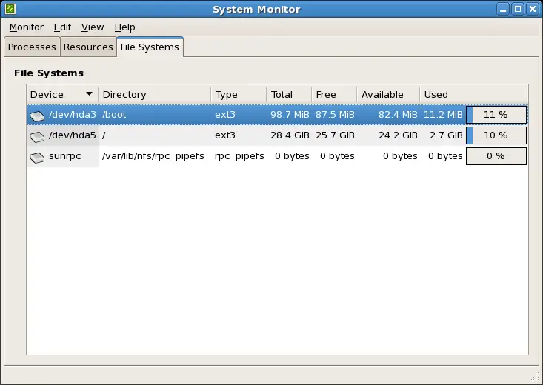Sort by the Directory column header

[154, 94]
